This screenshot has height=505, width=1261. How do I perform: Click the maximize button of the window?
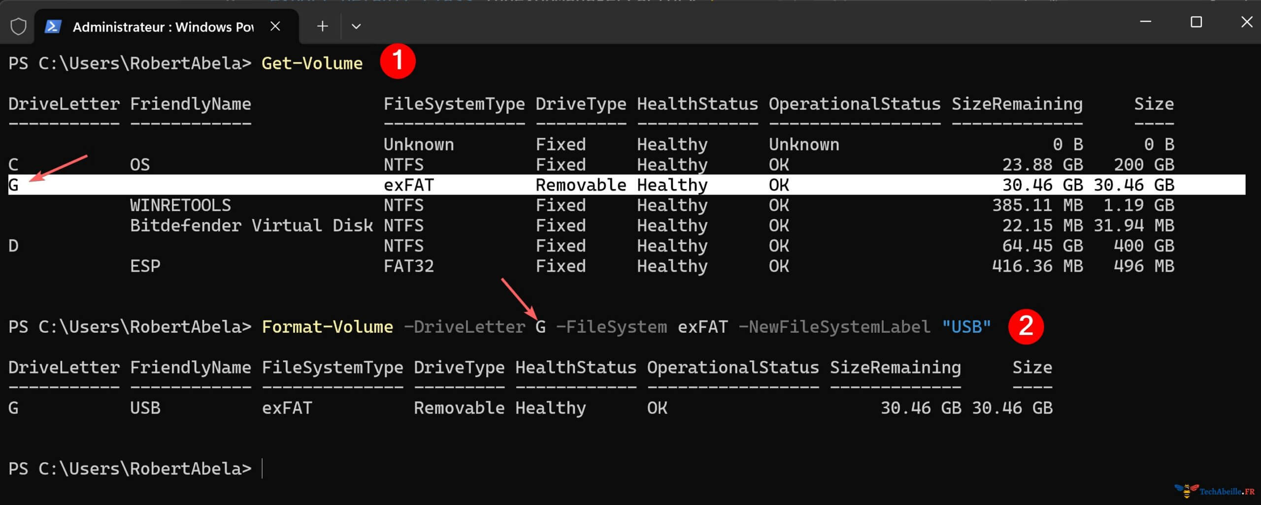pos(1196,21)
